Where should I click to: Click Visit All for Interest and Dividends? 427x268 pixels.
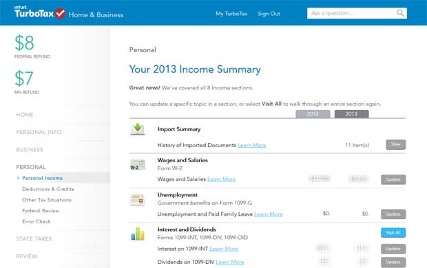click(393, 233)
